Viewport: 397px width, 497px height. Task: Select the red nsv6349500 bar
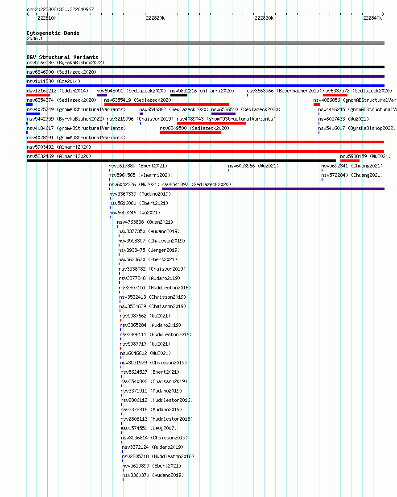coord(190,133)
